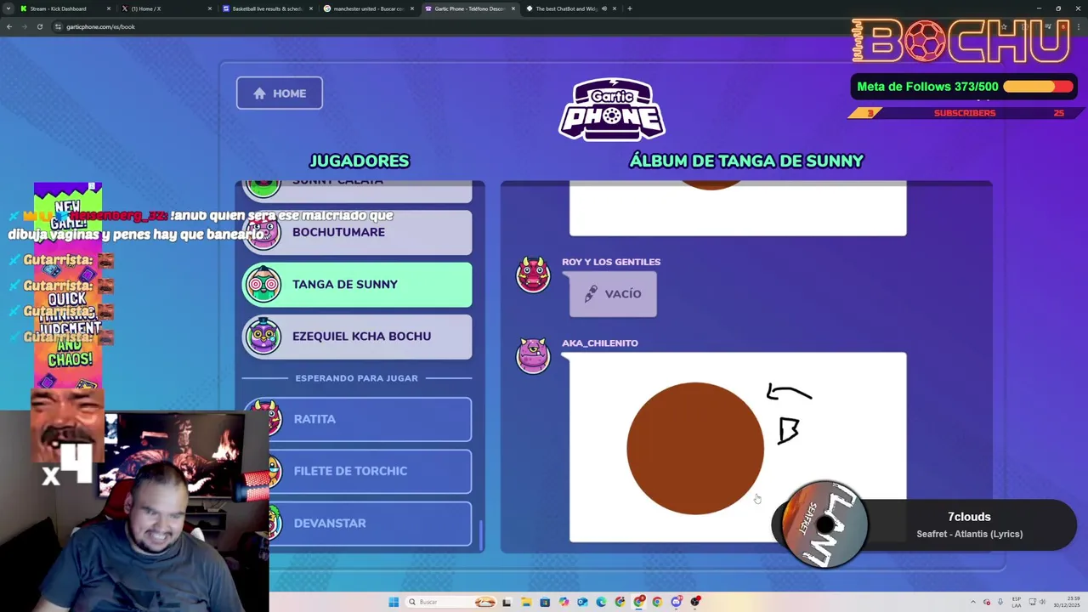View site information for garticphone.com
Image resolution: width=1088 pixels, height=612 pixels.
pyautogui.click(x=58, y=26)
